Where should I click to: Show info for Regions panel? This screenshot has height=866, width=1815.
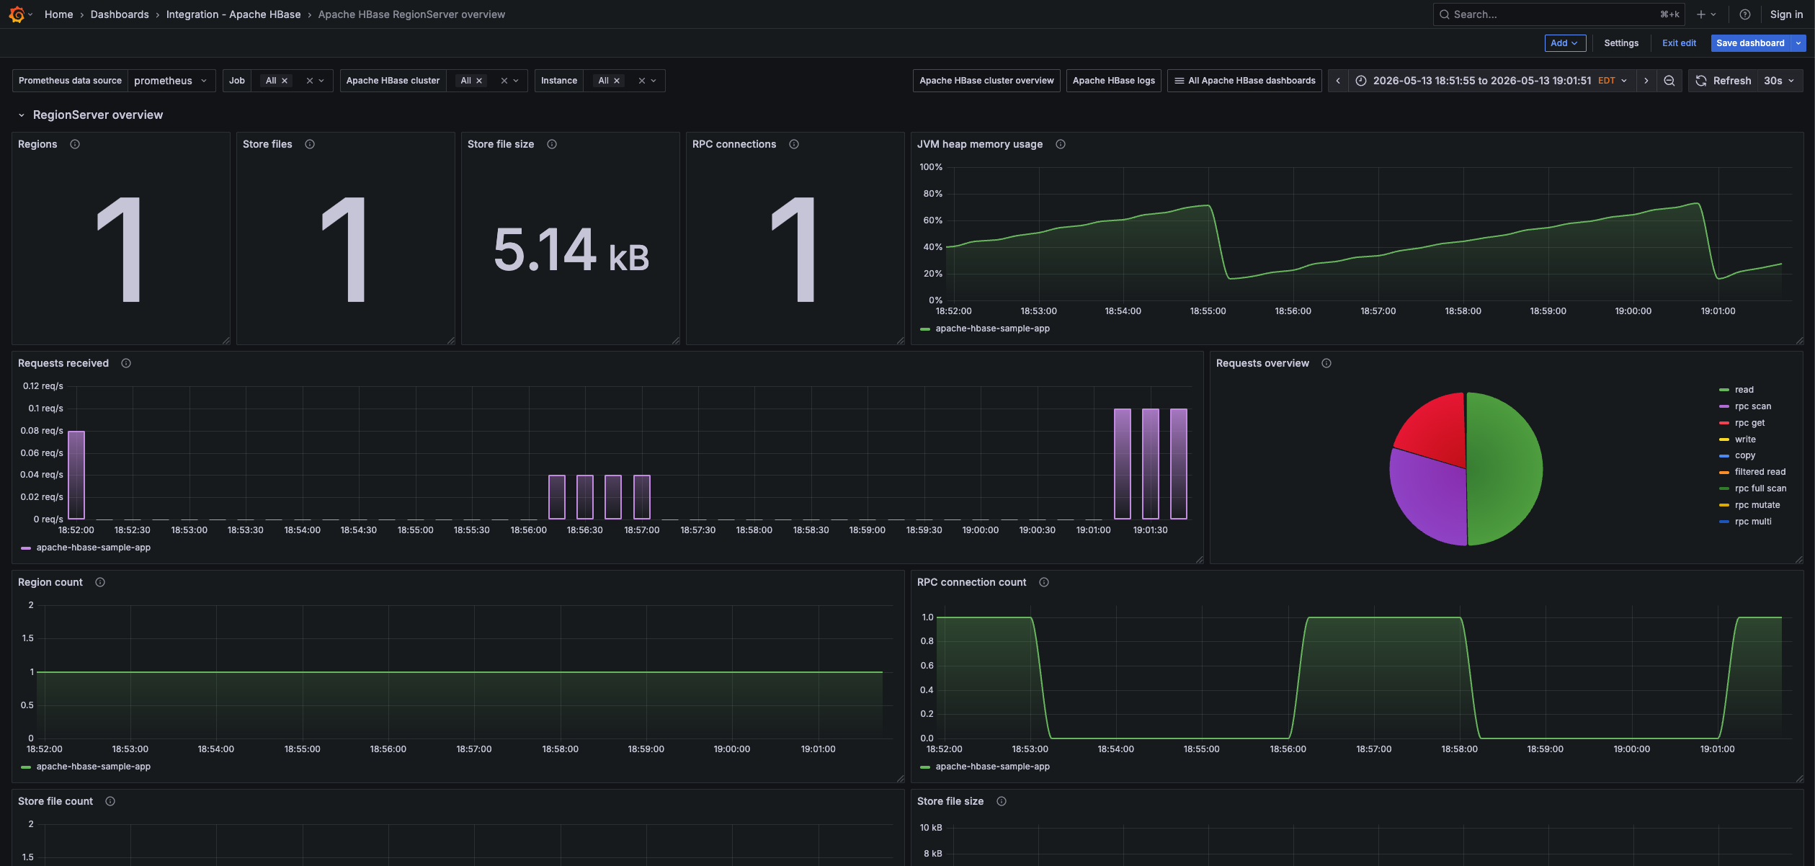coord(75,144)
